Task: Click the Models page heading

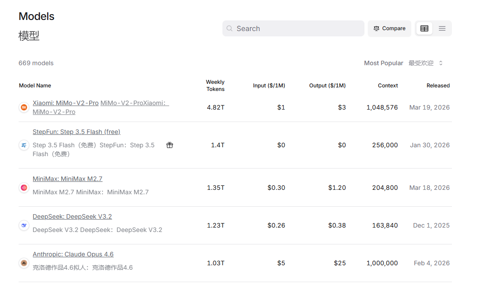Action: click(36, 16)
